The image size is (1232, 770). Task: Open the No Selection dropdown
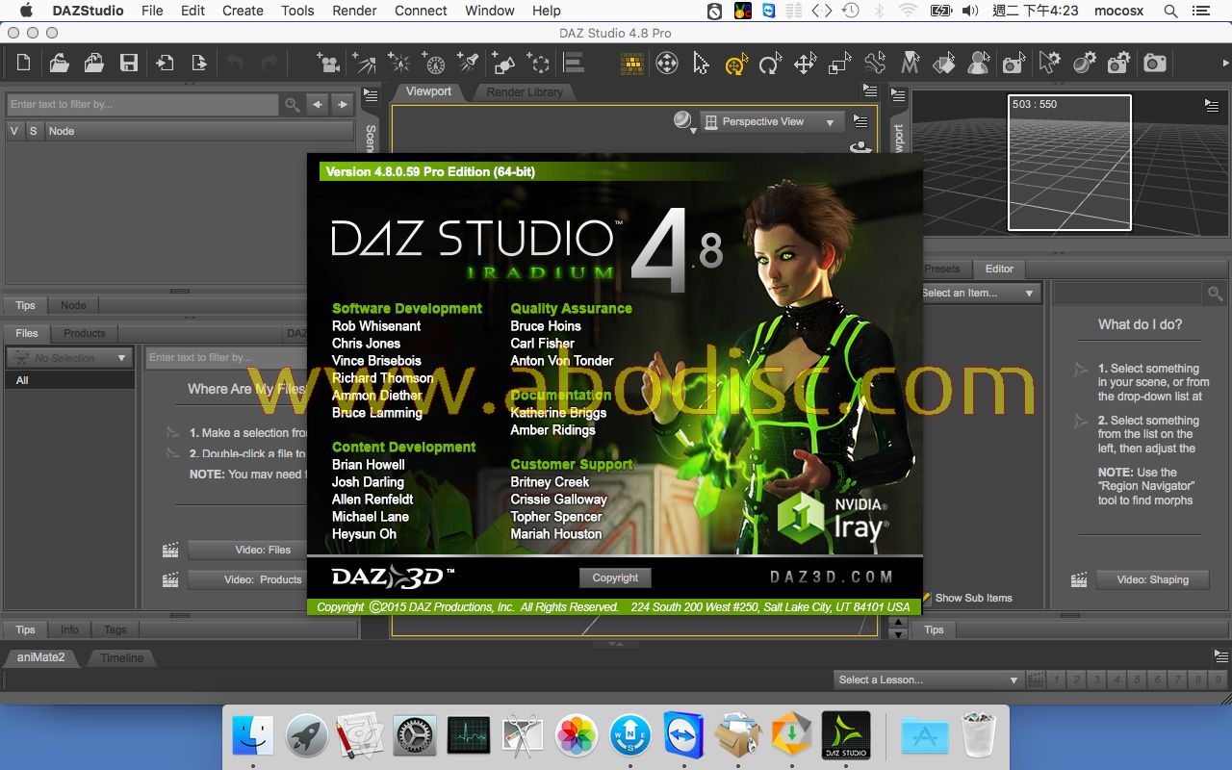tap(68, 357)
